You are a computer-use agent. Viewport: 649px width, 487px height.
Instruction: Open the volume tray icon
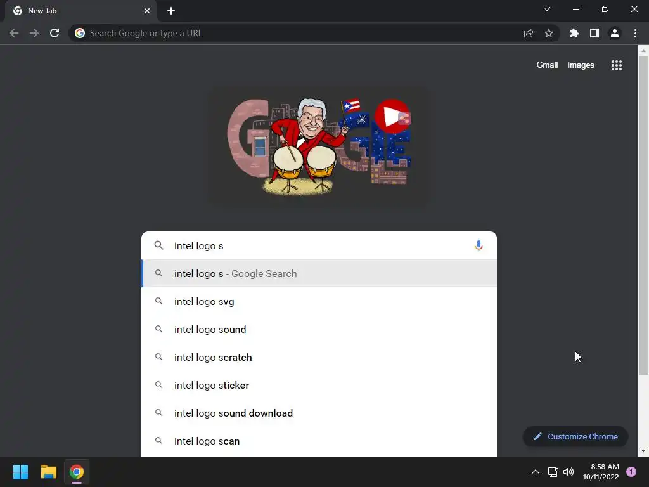click(569, 472)
